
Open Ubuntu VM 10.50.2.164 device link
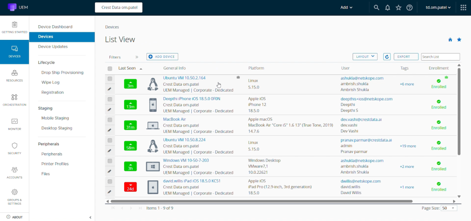coord(184,78)
